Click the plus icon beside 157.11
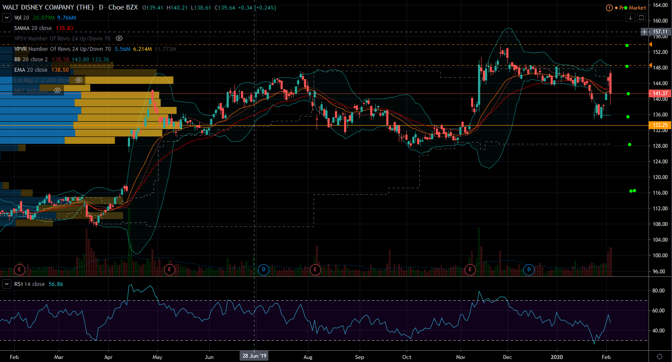672x362 pixels. (x=644, y=32)
